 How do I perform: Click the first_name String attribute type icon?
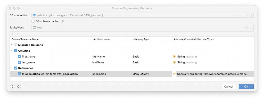pos(174,57)
